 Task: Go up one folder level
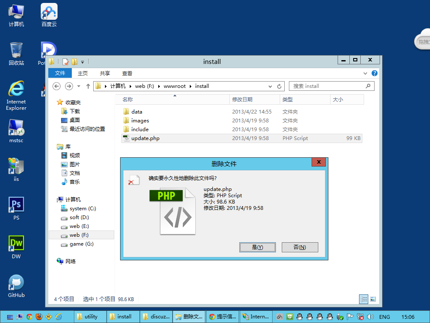point(88,86)
